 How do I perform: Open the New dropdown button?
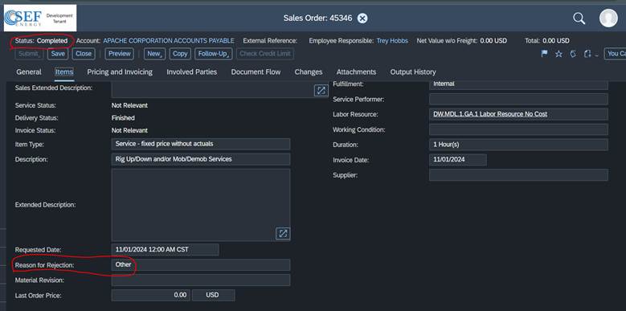pos(154,54)
